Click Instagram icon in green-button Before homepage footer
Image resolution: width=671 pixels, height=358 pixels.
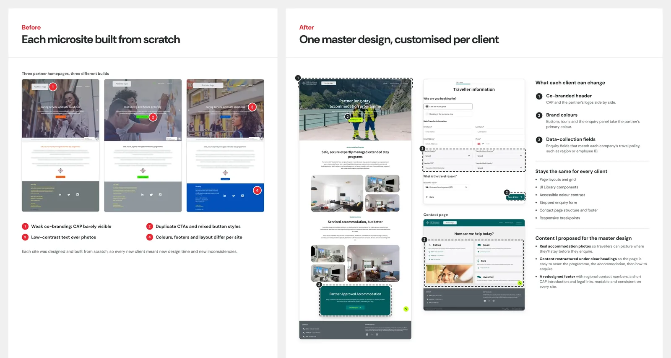pyautogui.click(x=160, y=195)
